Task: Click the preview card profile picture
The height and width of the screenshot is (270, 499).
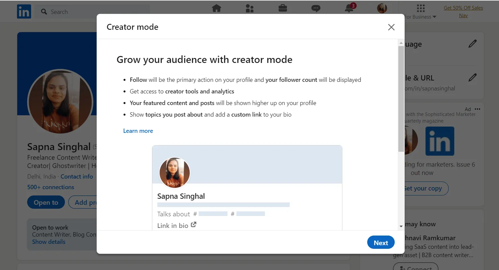Action: tap(175, 173)
